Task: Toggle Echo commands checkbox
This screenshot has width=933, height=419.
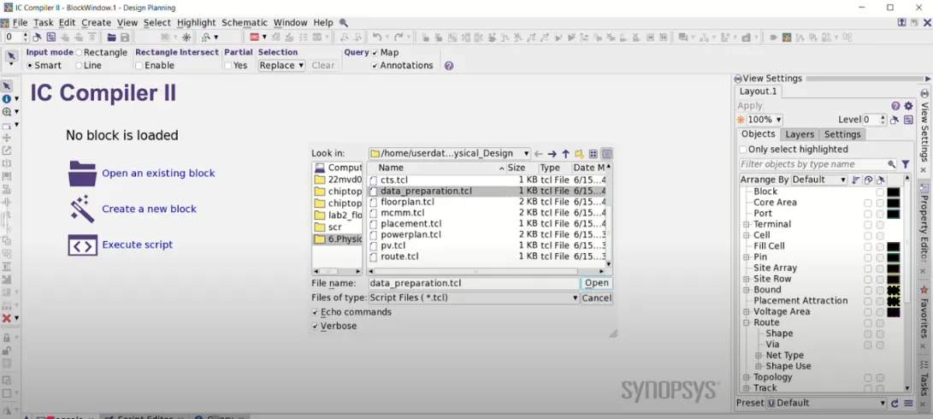Action: click(315, 312)
